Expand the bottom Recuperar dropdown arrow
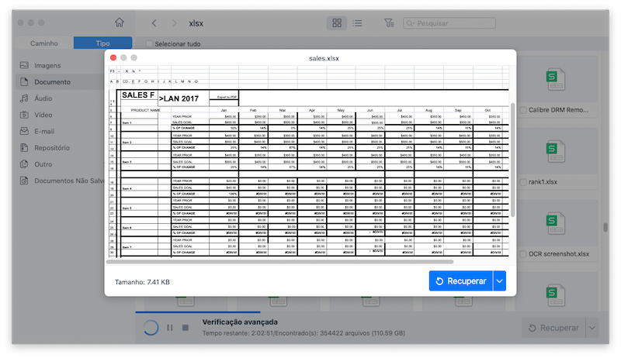The image size is (621, 358). pyautogui.click(x=592, y=328)
